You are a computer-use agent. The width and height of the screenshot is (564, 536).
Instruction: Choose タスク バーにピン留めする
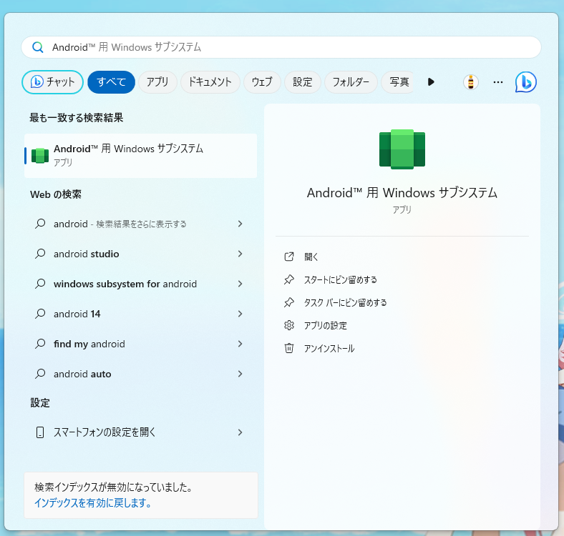tap(345, 302)
